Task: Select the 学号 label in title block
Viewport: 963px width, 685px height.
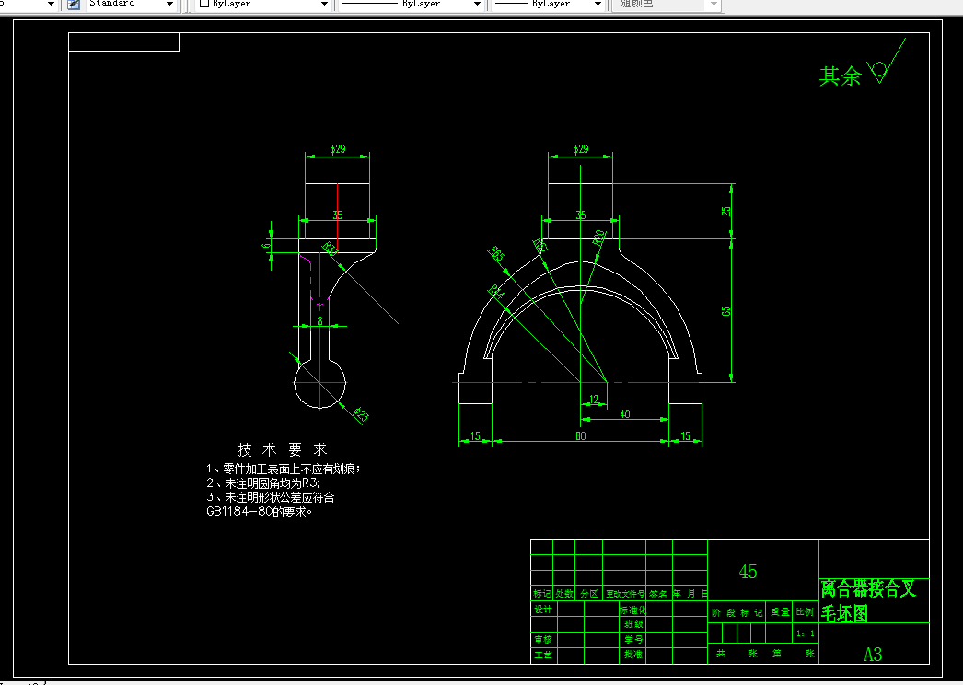Action: point(633,640)
